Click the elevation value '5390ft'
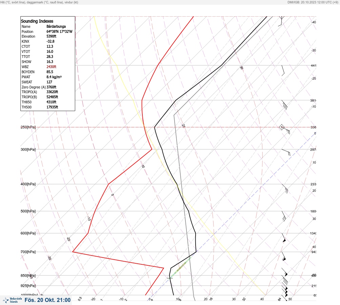Image resolution: width=340 pixels, height=305 pixels. click(x=52, y=36)
